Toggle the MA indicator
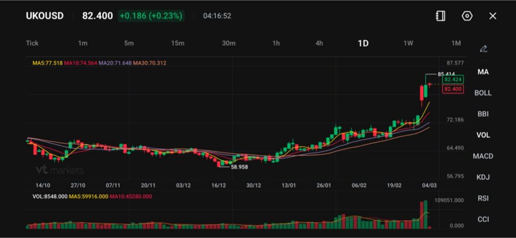Viewport: 516px width, 238px height. pos(483,72)
